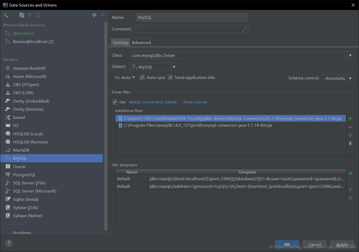Click the Template column header

coord(247,172)
